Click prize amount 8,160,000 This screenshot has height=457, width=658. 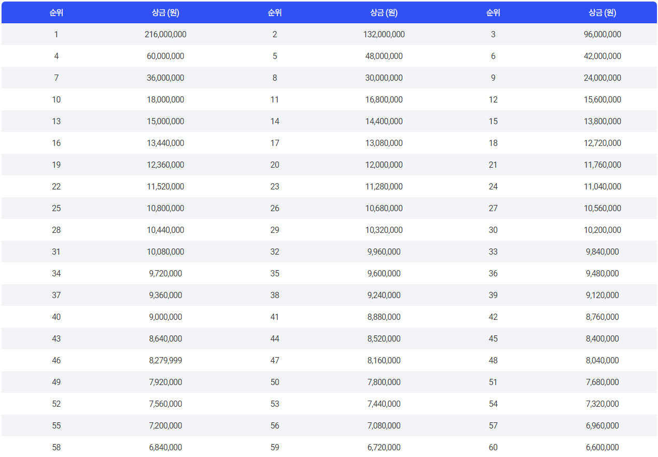[x=384, y=360]
